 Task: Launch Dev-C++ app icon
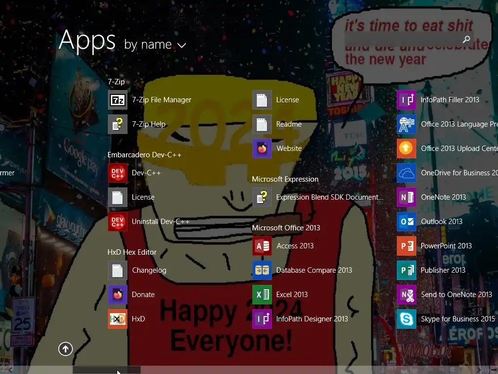(118, 173)
